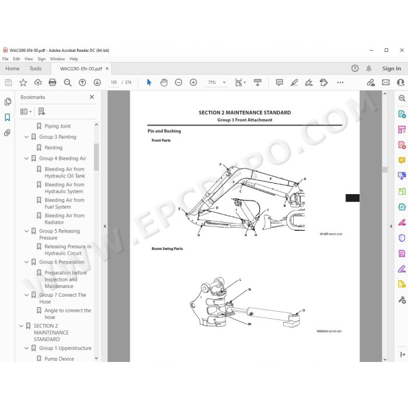
Task: Collapse Group 7 Connect The Hose bookmark
Action: coord(26,295)
